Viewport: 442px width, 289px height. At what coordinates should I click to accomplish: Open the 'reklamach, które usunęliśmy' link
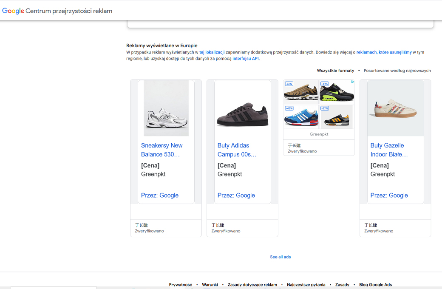pyautogui.click(x=384, y=52)
